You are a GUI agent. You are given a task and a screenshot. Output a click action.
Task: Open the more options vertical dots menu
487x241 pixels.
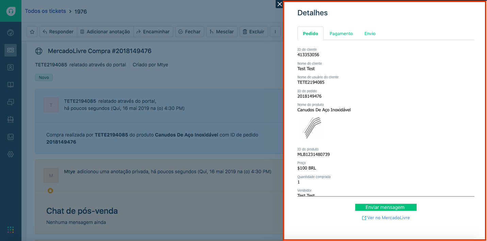coord(275,32)
